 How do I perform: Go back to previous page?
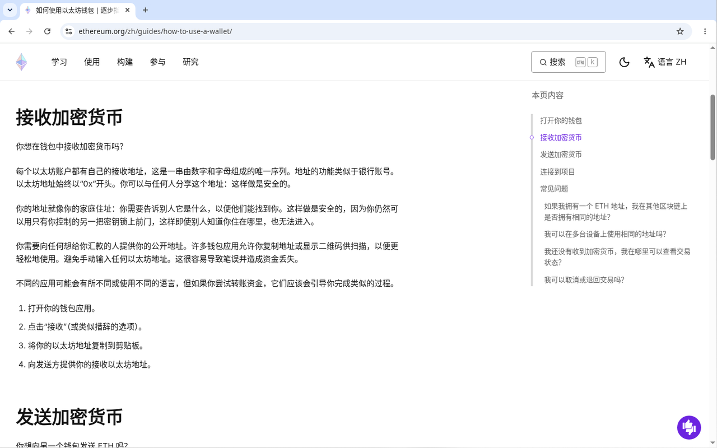click(12, 31)
